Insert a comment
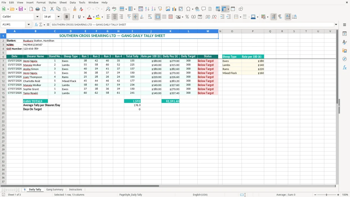 [204, 9]
